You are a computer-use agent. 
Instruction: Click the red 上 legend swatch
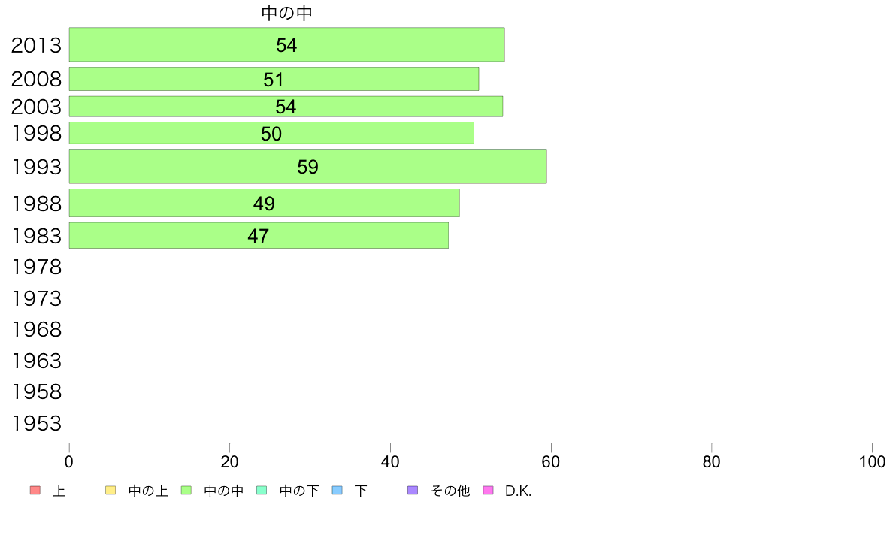click(35, 491)
